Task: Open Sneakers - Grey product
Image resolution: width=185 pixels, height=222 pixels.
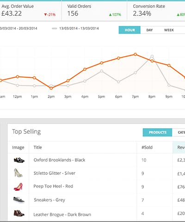Action: tap(49, 200)
